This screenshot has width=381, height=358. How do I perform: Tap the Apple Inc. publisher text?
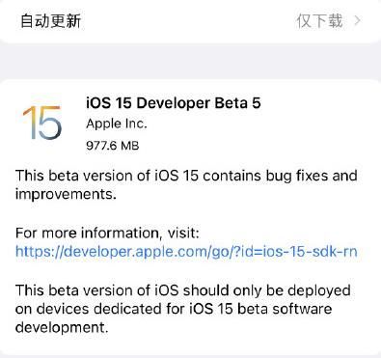pos(117,124)
